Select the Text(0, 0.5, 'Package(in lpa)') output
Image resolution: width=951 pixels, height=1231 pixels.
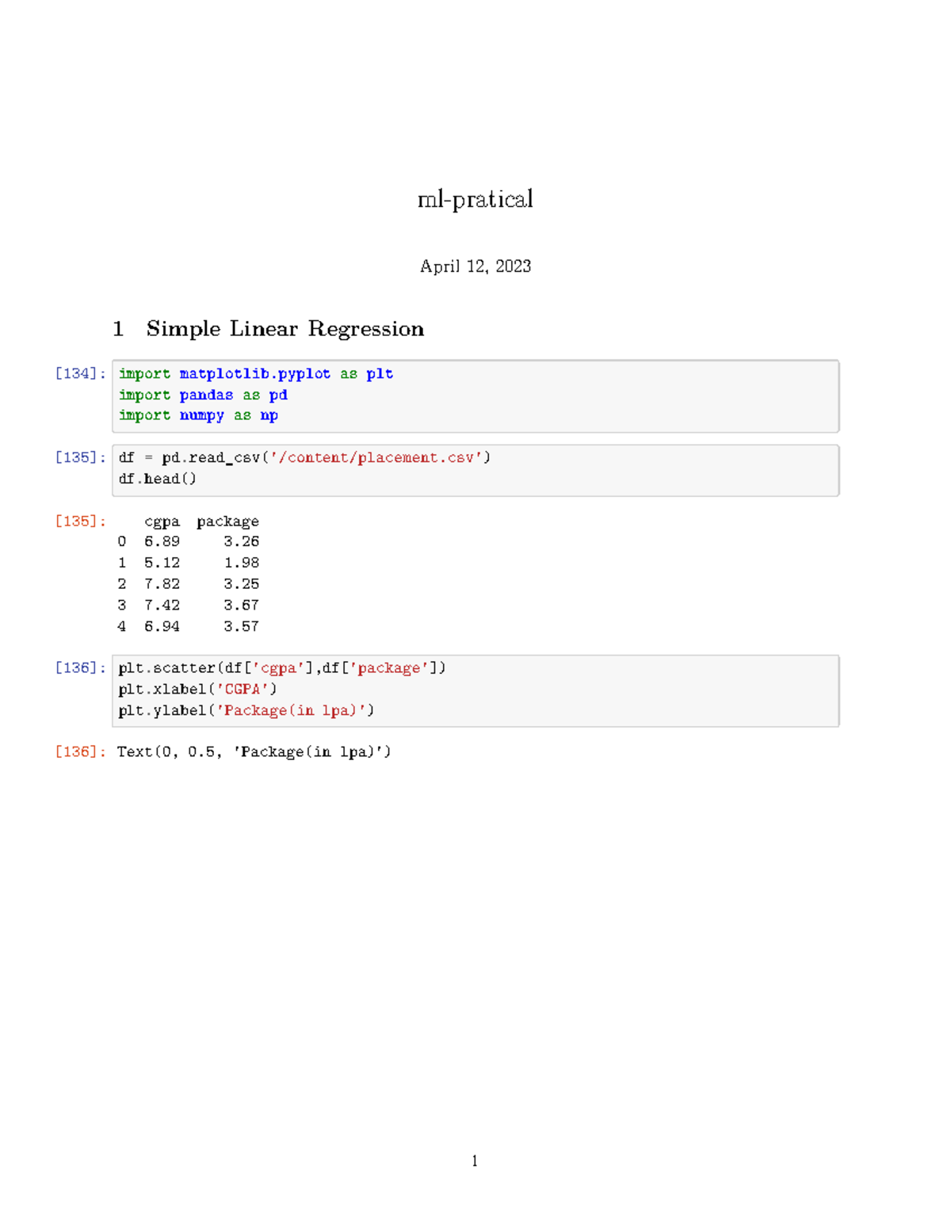[x=254, y=751]
